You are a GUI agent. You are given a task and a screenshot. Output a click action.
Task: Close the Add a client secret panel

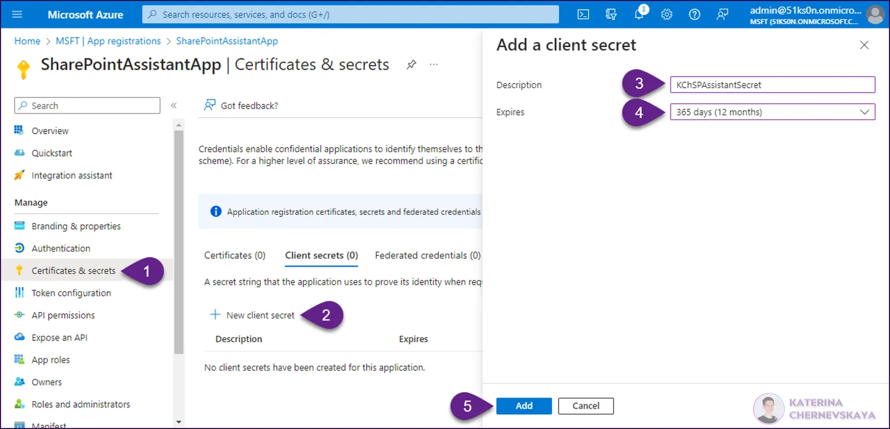pos(864,45)
